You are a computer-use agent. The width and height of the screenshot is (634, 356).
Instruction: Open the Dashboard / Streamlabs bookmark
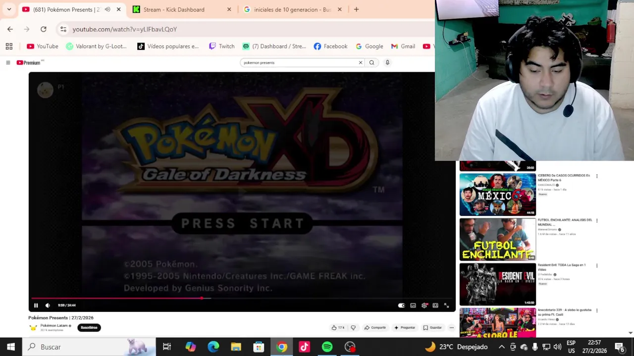tap(274, 46)
